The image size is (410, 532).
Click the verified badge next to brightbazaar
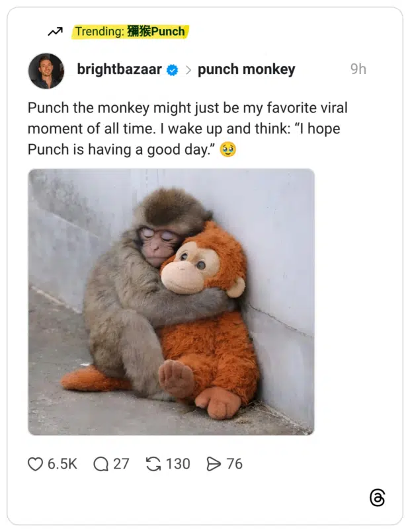[x=173, y=69]
